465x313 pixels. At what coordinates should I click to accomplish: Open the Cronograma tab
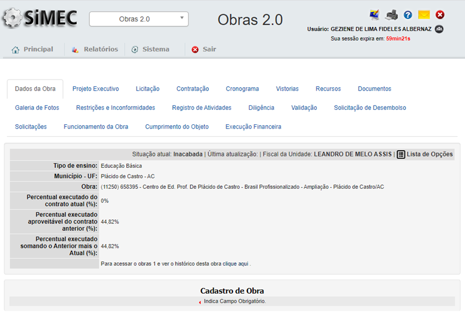click(x=242, y=89)
